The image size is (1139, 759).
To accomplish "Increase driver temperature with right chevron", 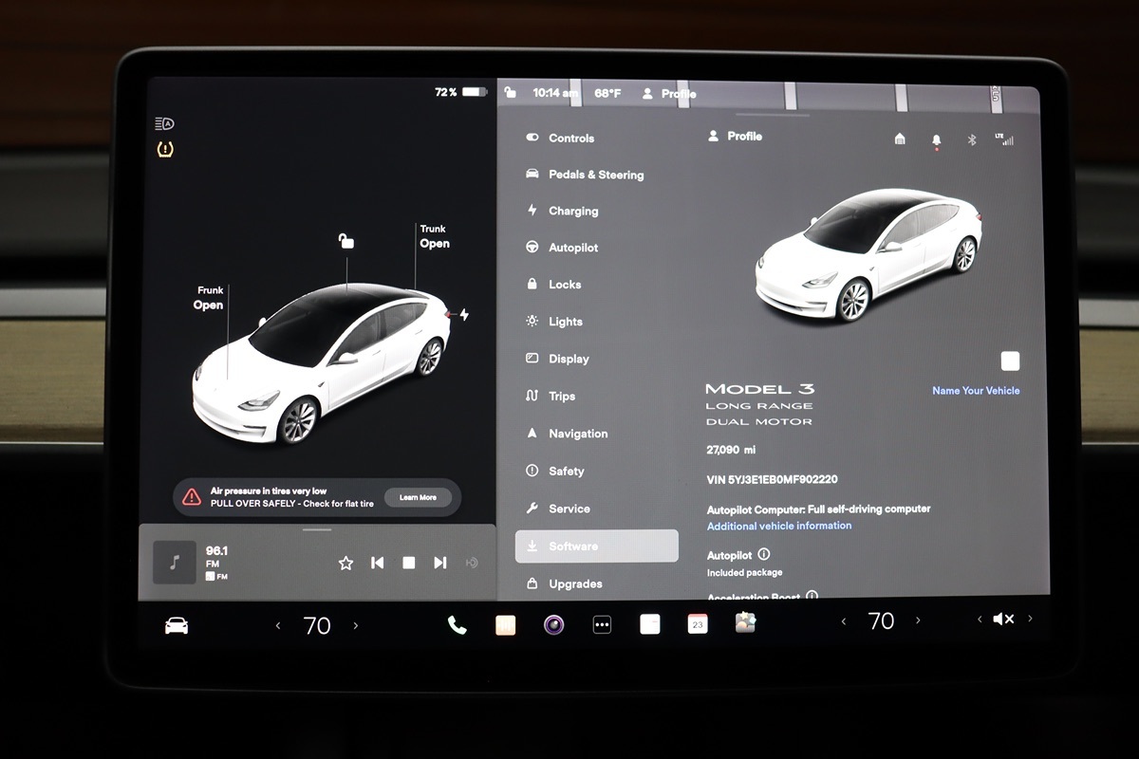I will (x=356, y=625).
